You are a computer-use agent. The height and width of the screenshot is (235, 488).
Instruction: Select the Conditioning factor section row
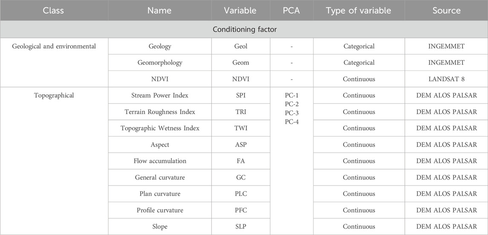coord(244,29)
